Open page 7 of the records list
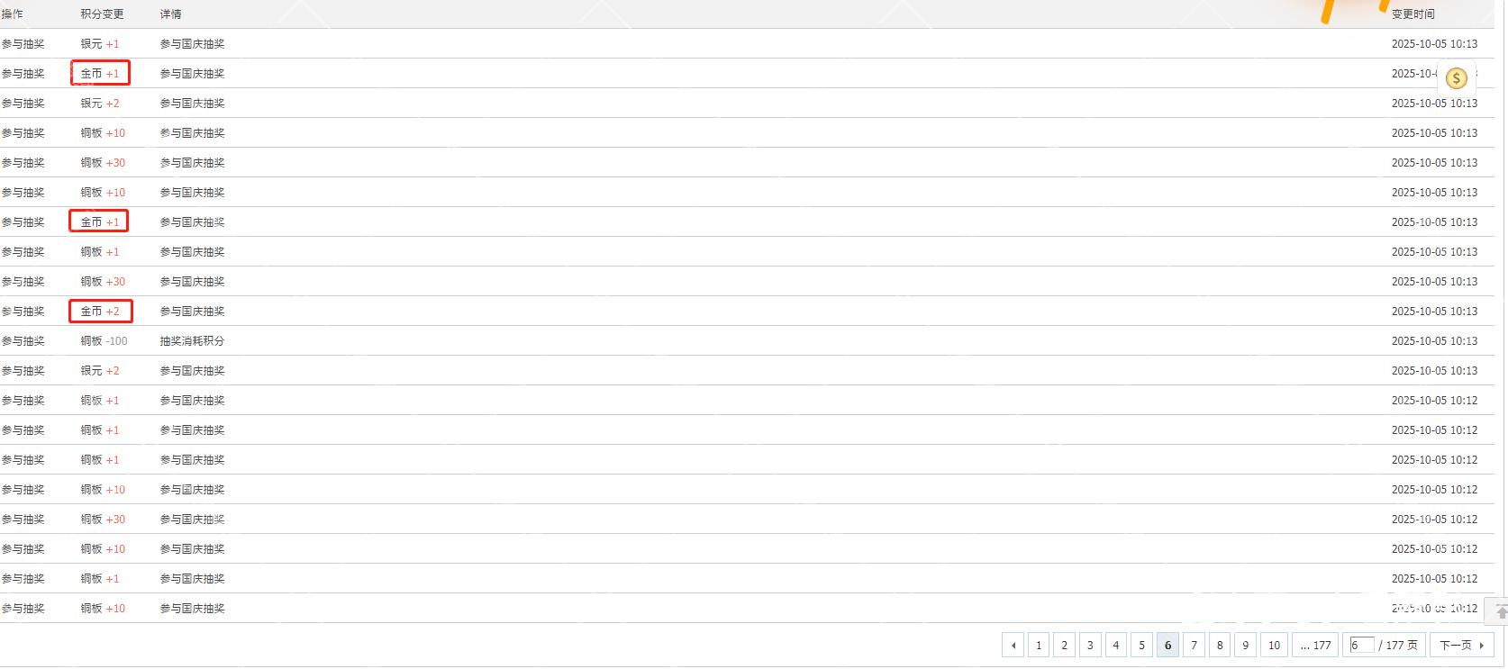1508x669 pixels. coord(1194,645)
